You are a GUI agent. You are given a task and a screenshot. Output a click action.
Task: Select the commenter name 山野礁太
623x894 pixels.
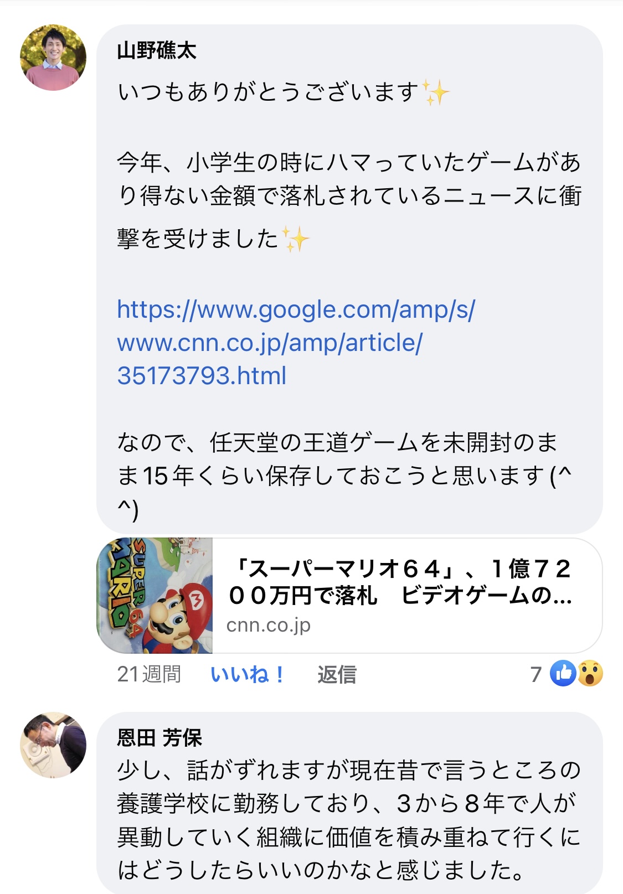click(x=157, y=51)
